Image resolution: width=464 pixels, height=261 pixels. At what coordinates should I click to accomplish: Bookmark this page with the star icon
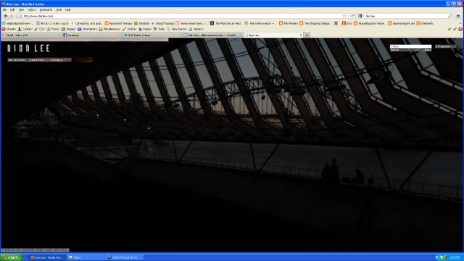point(344,16)
